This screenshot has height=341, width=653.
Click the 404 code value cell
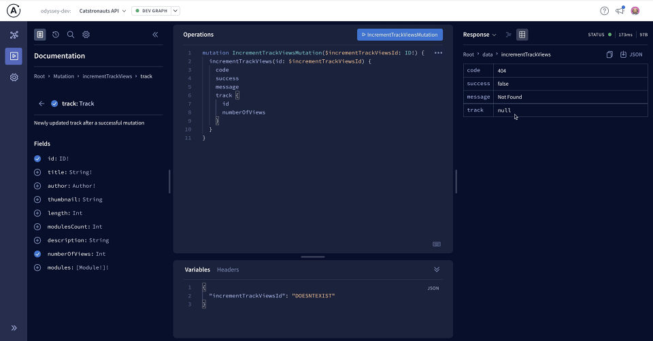(571, 71)
